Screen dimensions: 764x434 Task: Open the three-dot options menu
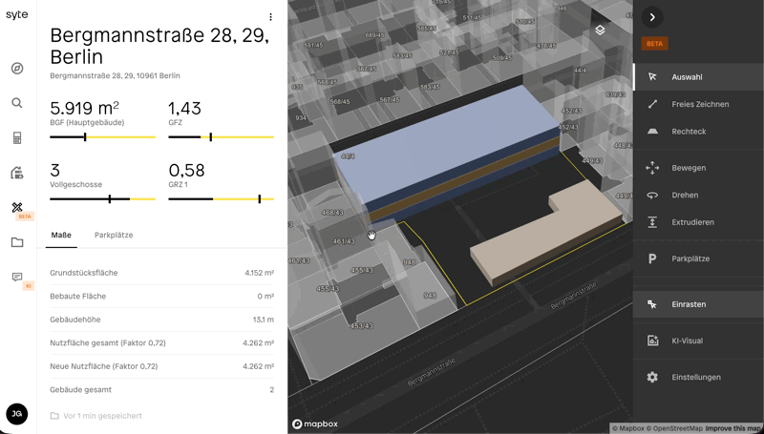coord(271,17)
